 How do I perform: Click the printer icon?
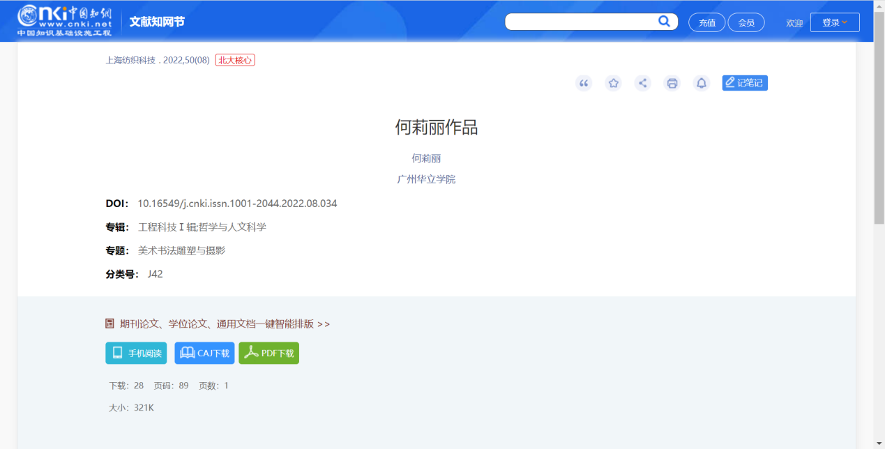[x=672, y=84]
